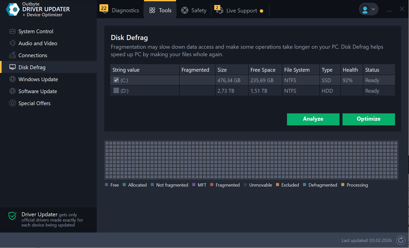Click the Special Offers star icon
The width and height of the screenshot is (409, 248).
(x=12, y=103)
